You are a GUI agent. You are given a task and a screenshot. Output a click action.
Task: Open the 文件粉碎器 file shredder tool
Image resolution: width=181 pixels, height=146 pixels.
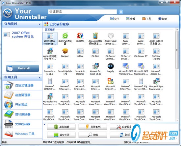(x=22, y=124)
